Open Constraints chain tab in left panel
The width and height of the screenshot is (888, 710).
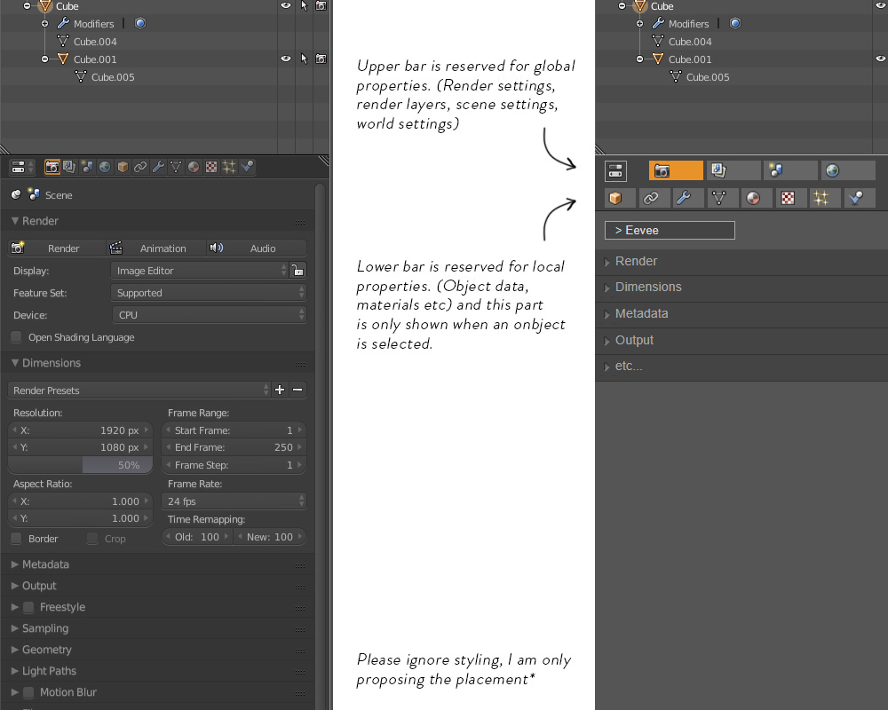pos(140,167)
